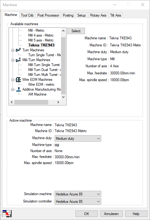Select Mill 4 axis - Metric
Image resolution: width=150 pixels, height=220 pixels.
pos(41,35)
